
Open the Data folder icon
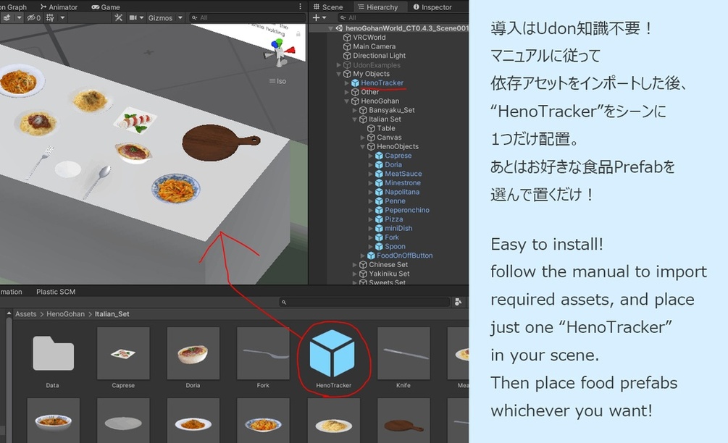coord(53,353)
